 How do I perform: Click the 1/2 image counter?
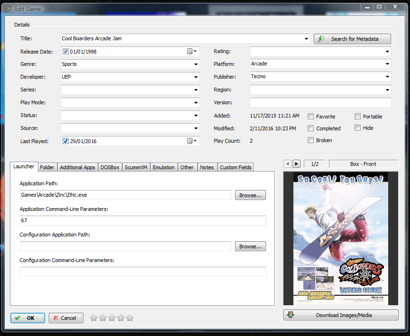(x=315, y=164)
